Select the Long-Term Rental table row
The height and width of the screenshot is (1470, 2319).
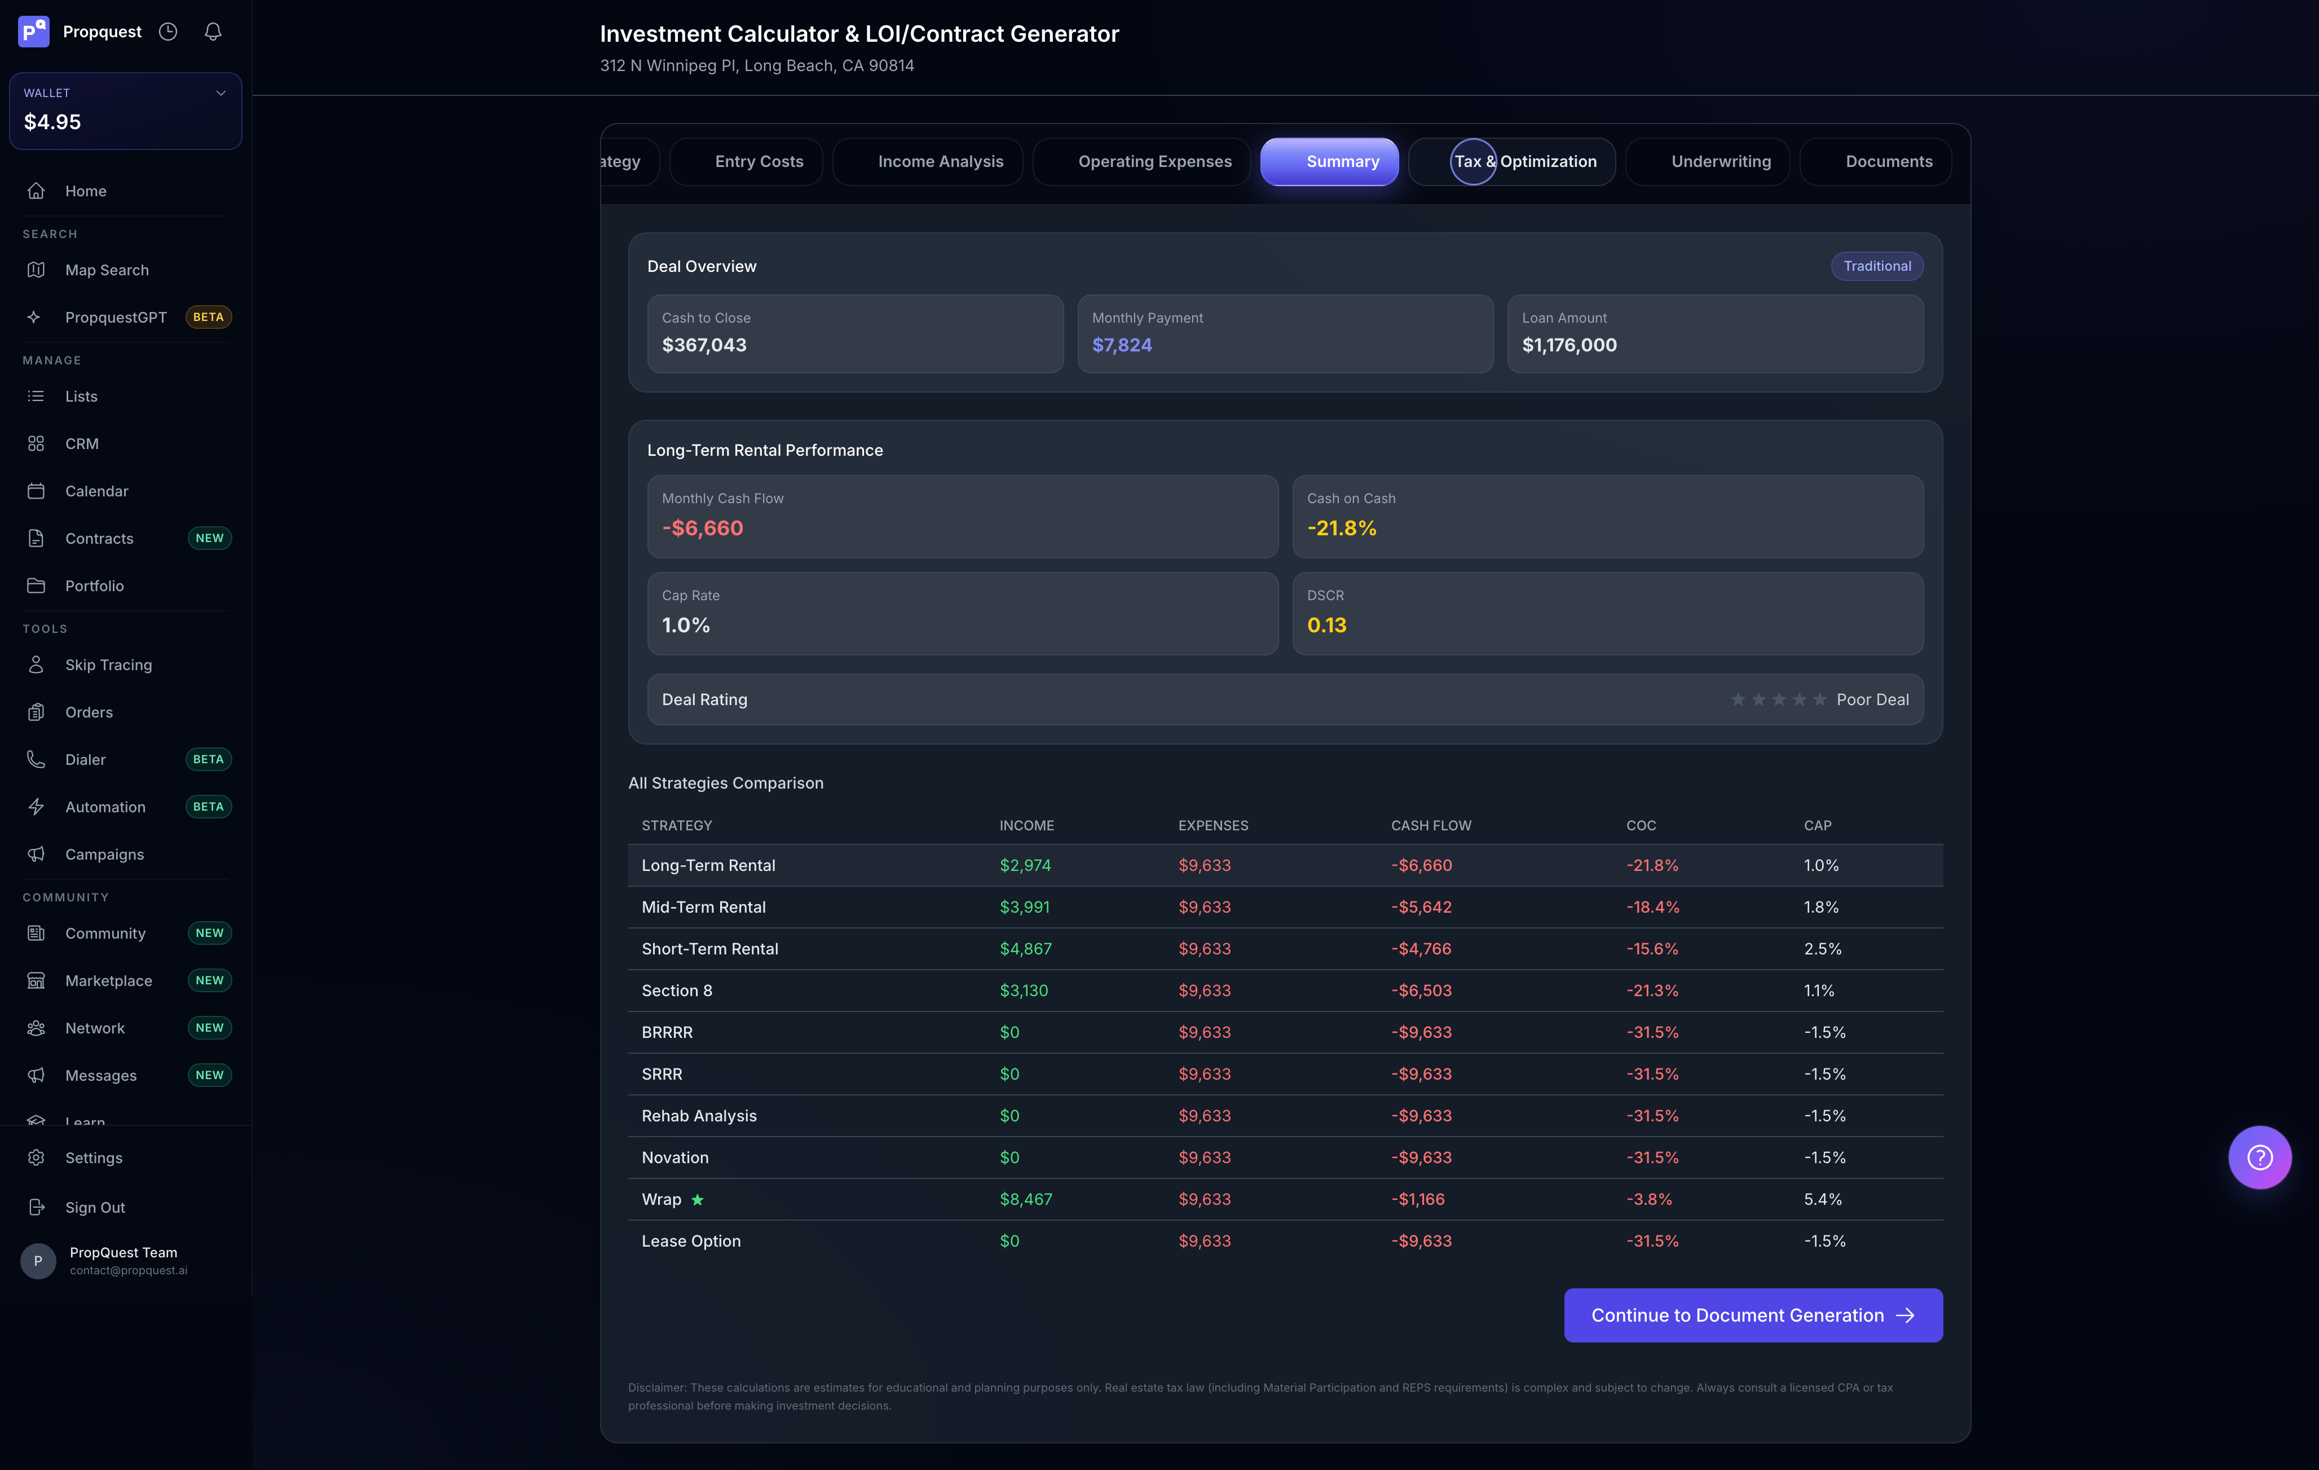pyautogui.click(x=1285, y=865)
